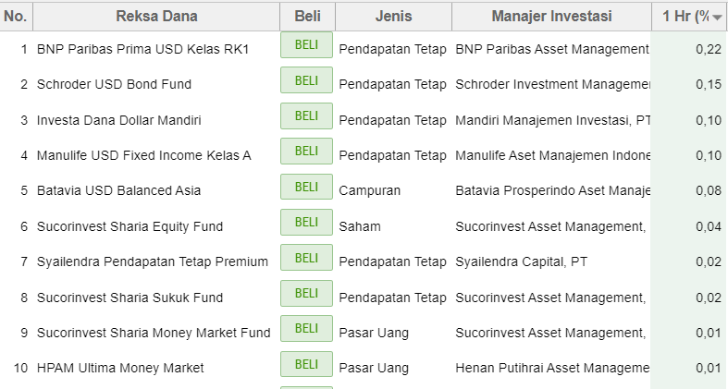Sort by the Reksa Dana column header
The height and width of the screenshot is (389, 728).
[156, 17]
